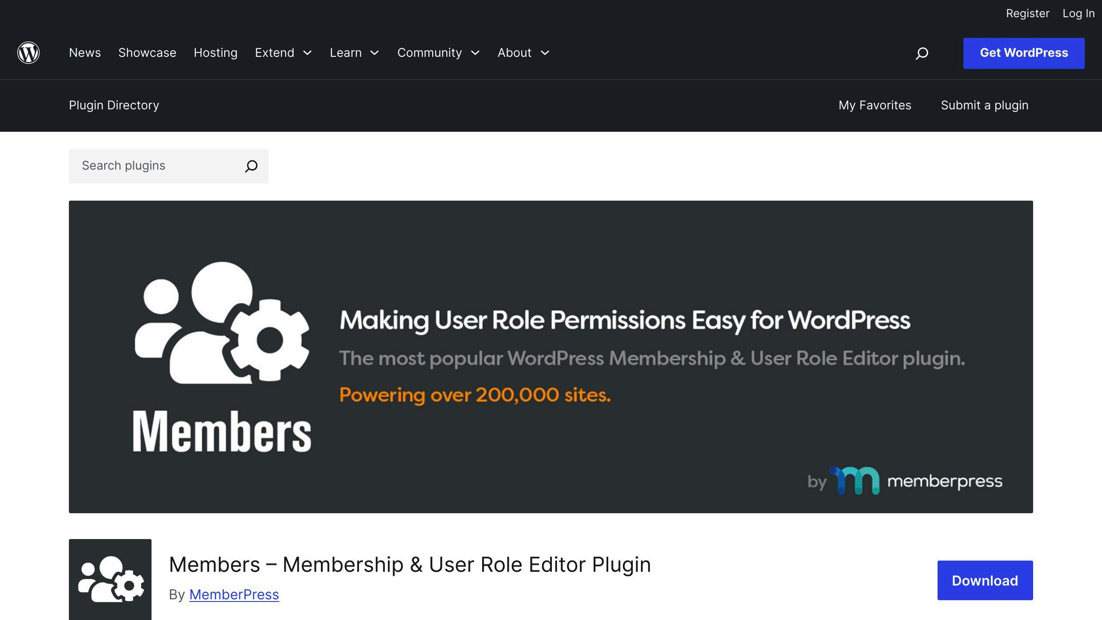Screen dimensions: 1102x620
Task: Submit the plugin search with the magnifier icon
Action: coord(252,166)
